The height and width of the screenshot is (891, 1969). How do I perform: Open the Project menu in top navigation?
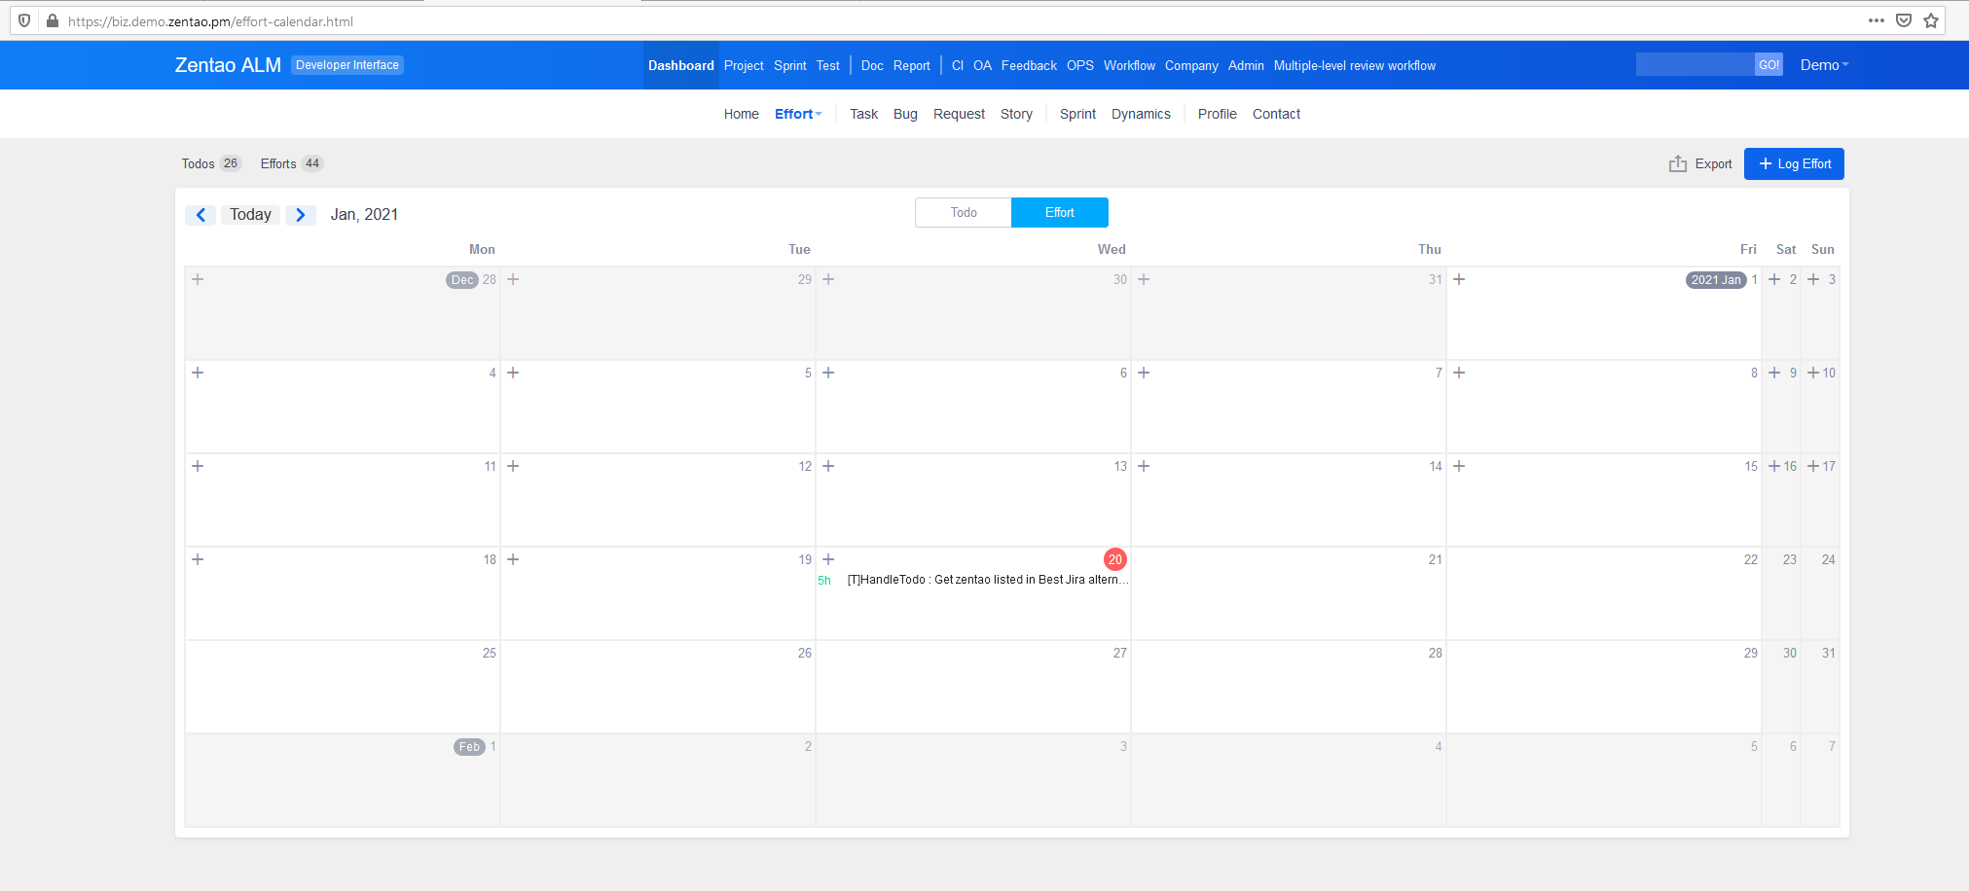744,65
